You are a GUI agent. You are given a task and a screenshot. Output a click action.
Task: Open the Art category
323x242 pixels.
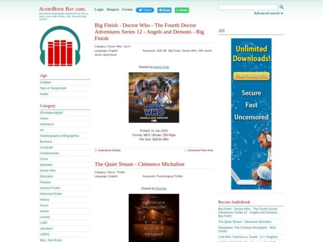click(42, 130)
